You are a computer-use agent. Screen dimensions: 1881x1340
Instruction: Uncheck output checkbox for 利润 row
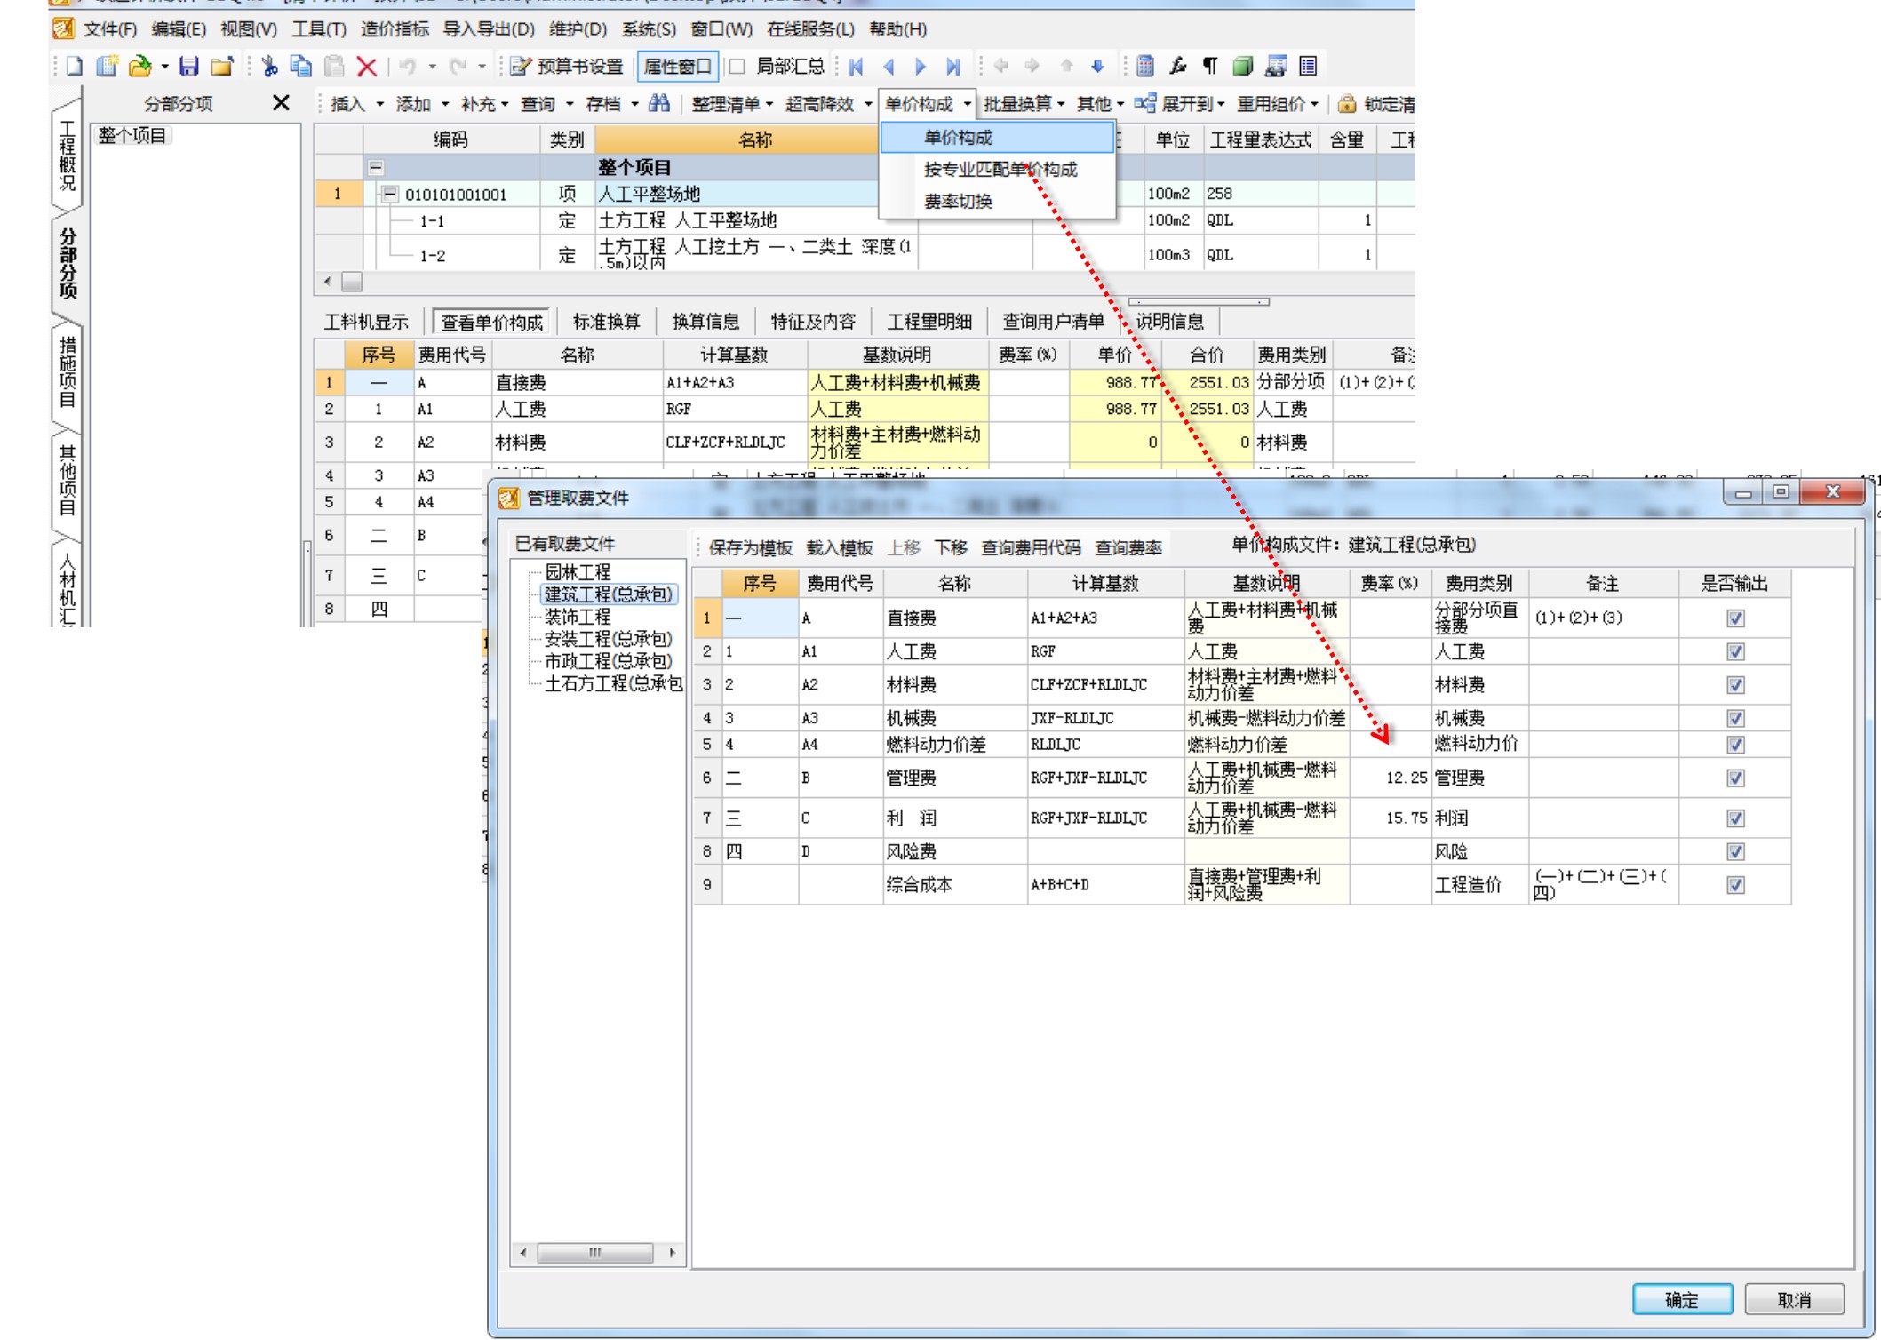coord(1735,818)
